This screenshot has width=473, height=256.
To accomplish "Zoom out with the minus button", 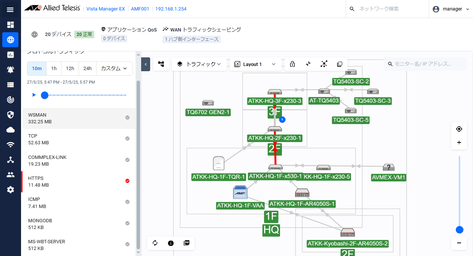I will (x=459, y=243).
